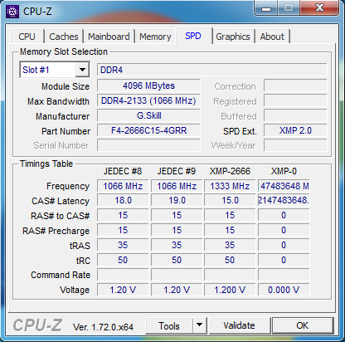
Task: Click the Tools button
Action: [169, 325]
